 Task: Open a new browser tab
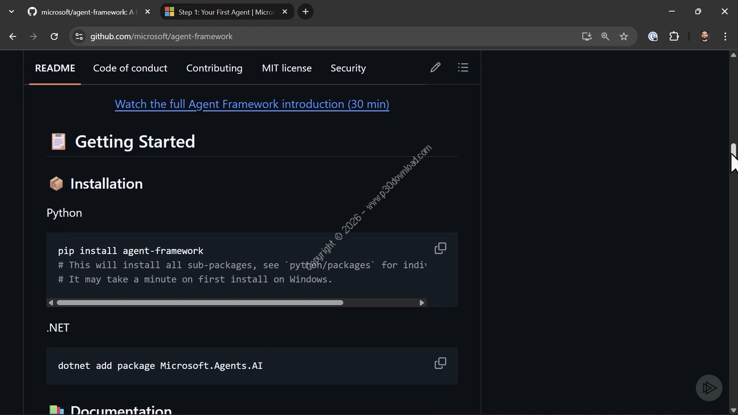tap(306, 12)
